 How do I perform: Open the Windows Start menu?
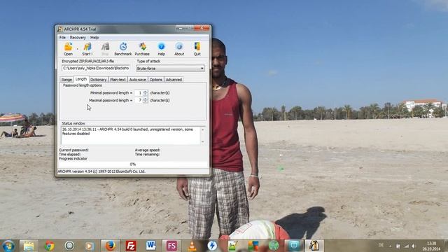[x=8, y=246]
